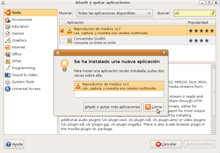Select the Graphics category icon
The image size is (220, 153).
(x=7, y=41)
